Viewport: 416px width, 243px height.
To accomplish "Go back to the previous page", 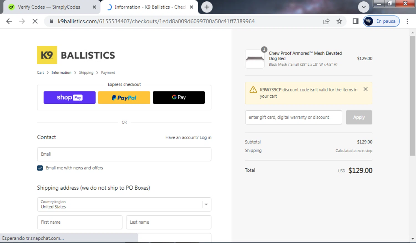I will click(x=9, y=21).
